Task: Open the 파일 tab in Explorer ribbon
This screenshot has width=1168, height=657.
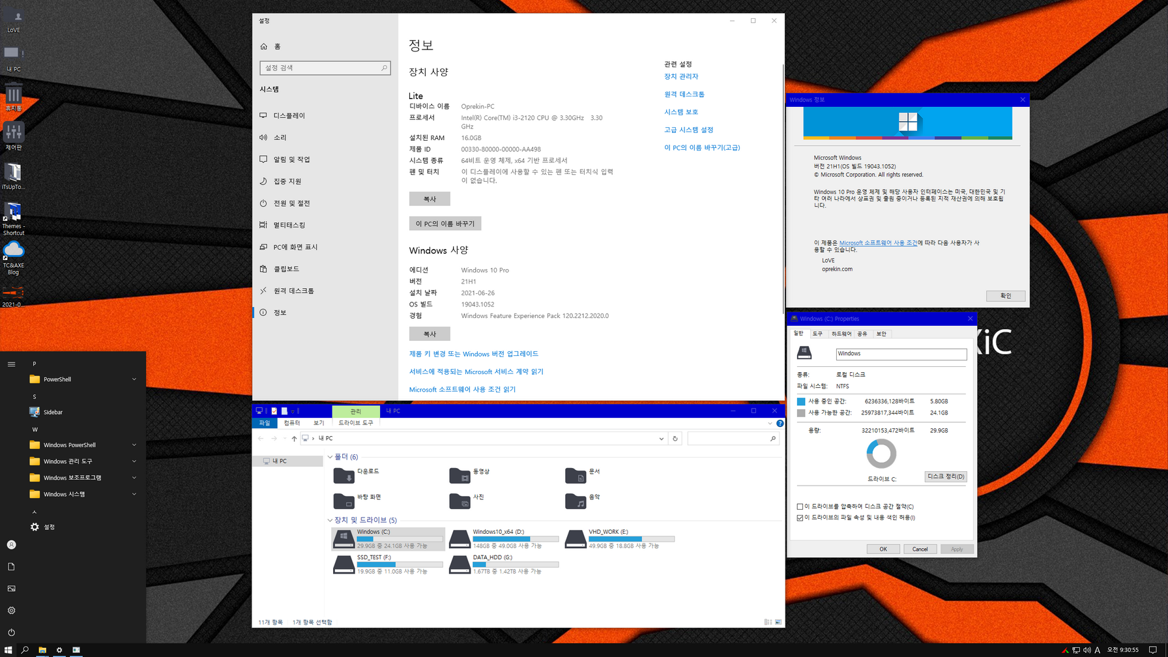Action: (264, 423)
